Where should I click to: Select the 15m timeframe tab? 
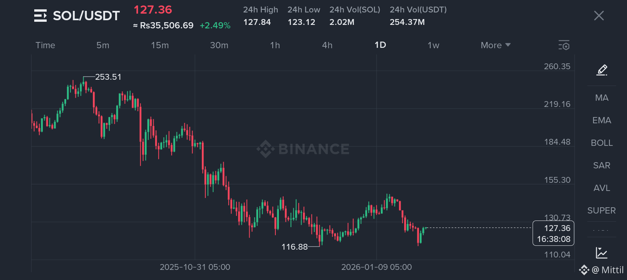tap(160, 45)
